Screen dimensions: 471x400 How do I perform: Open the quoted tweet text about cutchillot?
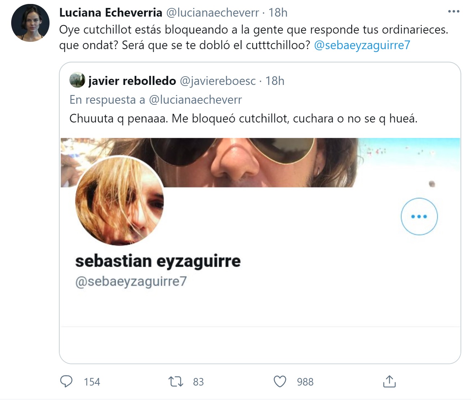pos(243,118)
